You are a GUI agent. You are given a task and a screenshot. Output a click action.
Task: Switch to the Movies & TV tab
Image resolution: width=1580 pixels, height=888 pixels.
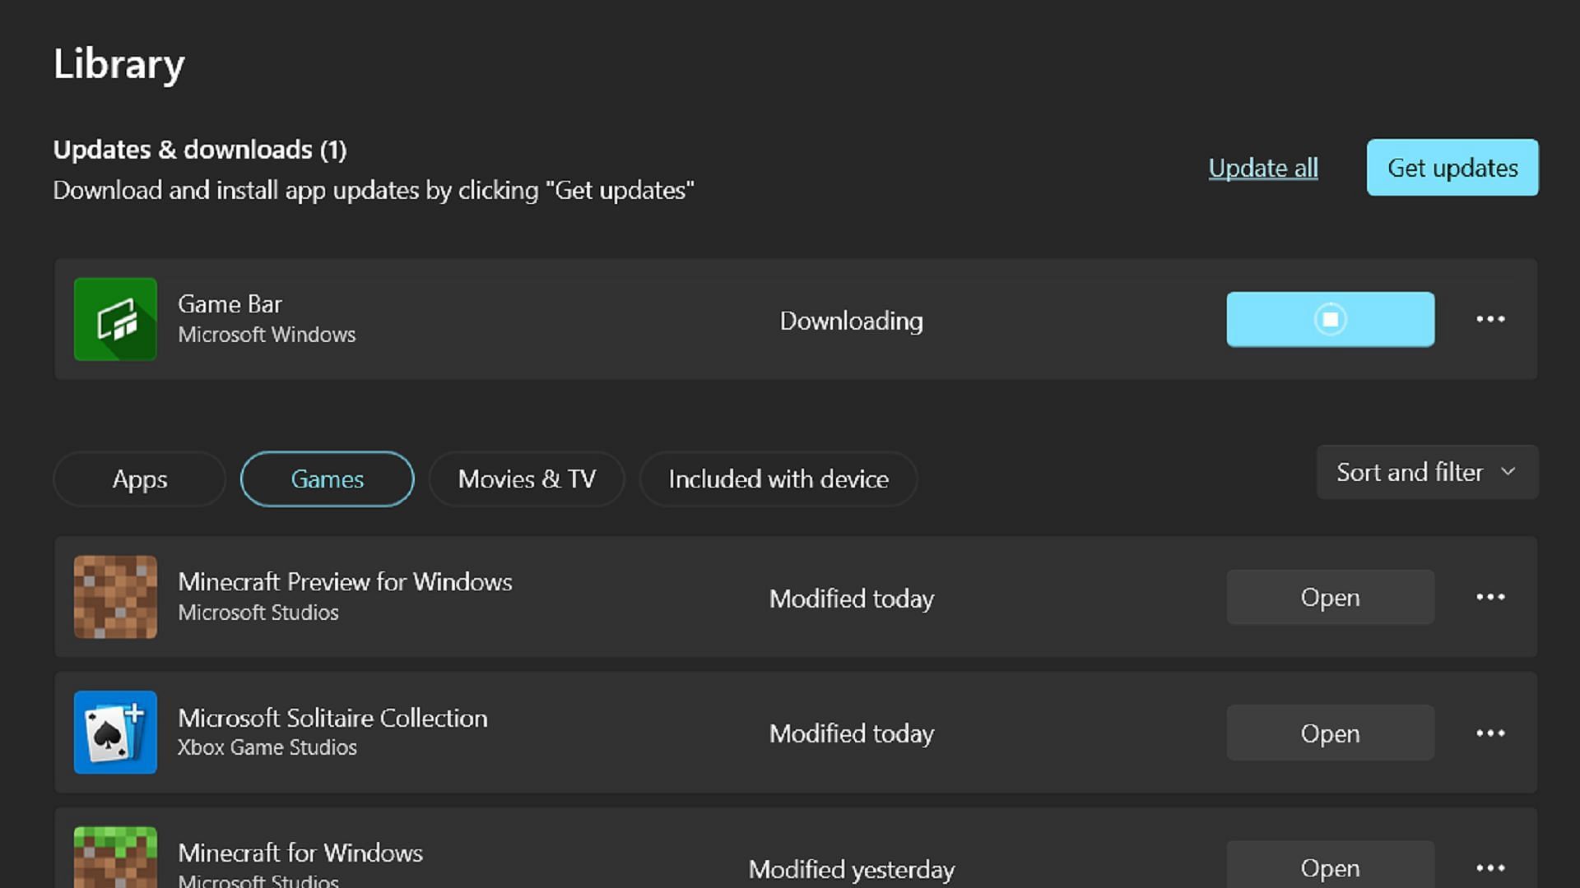(x=527, y=479)
